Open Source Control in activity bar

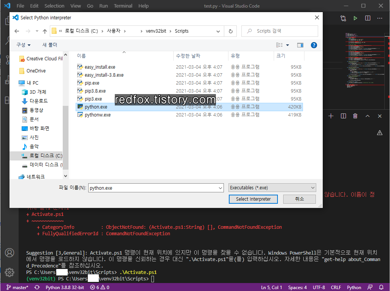point(8,60)
